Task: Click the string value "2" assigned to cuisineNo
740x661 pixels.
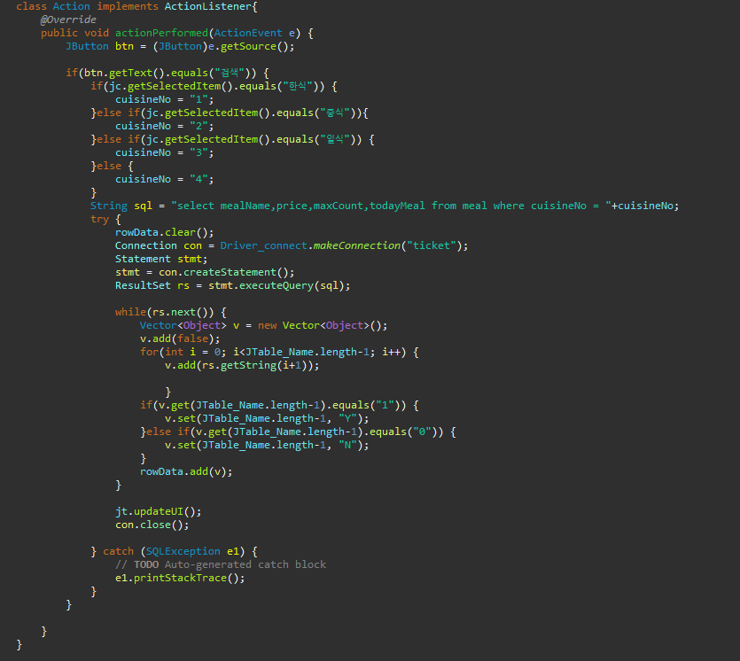Action: coord(199,126)
